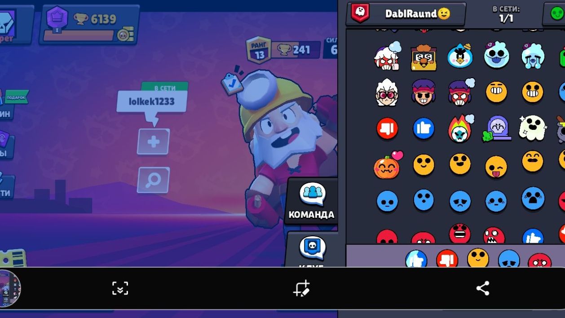
Task: Send the blue shocked open-mouth emoji
Action: pos(533,199)
